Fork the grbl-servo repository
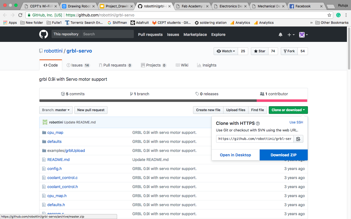The height and width of the screenshot is (219, 351). pyautogui.click(x=289, y=51)
